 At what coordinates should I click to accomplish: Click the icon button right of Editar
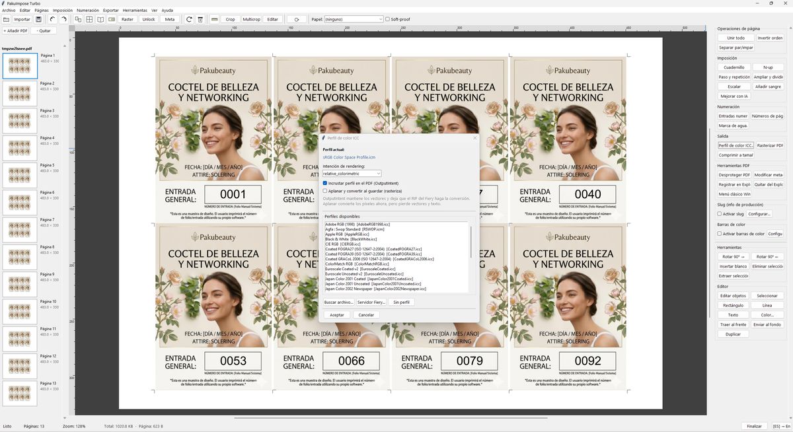297,19
